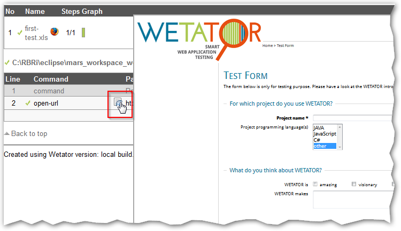Click the Steps Graph column header
401x231 pixels.
click(x=82, y=12)
